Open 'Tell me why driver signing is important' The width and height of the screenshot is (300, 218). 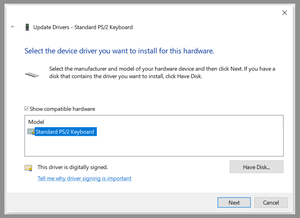click(x=84, y=178)
